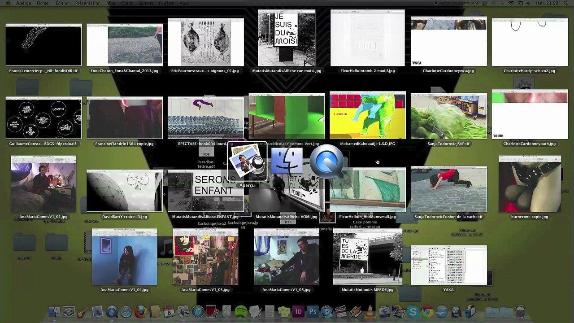Launch Google Chrome from the Dock
The image size is (574, 323).
click(427, 312)
